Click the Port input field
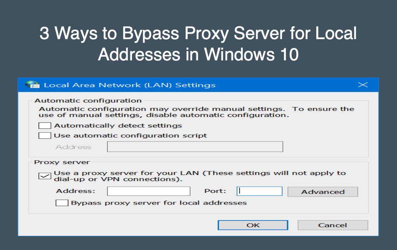The image size is (397, 250). 260,191
